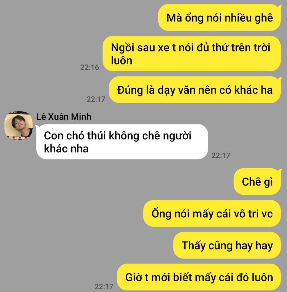Tap the "Đúng là dạy văn" message bubble
The width and height of the screenshot is (287, 292).
click(x=195, y=89)
